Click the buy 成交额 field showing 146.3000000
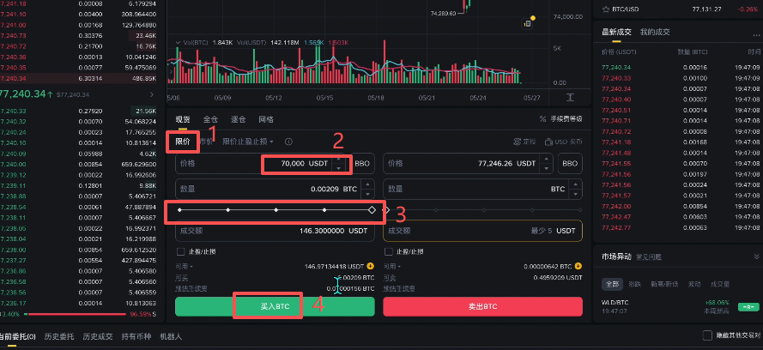The image size is (763, 350). point(275,231)
